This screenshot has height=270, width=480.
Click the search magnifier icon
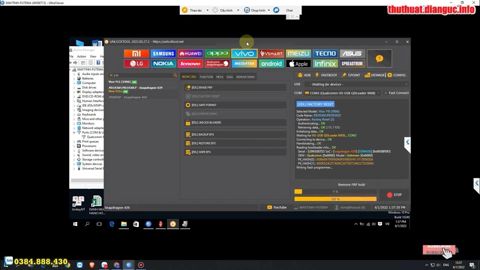[x=175, y=75]
